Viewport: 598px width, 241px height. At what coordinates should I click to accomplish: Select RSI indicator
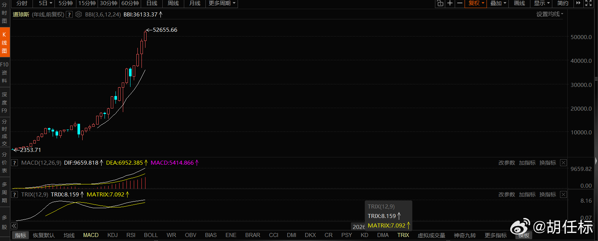click(131, 235)
